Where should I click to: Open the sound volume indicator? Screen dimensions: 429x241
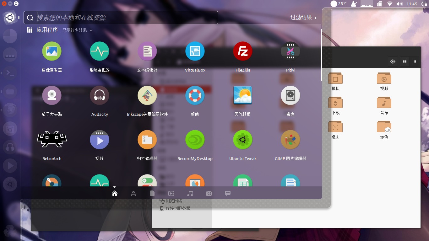pos(399,4)
